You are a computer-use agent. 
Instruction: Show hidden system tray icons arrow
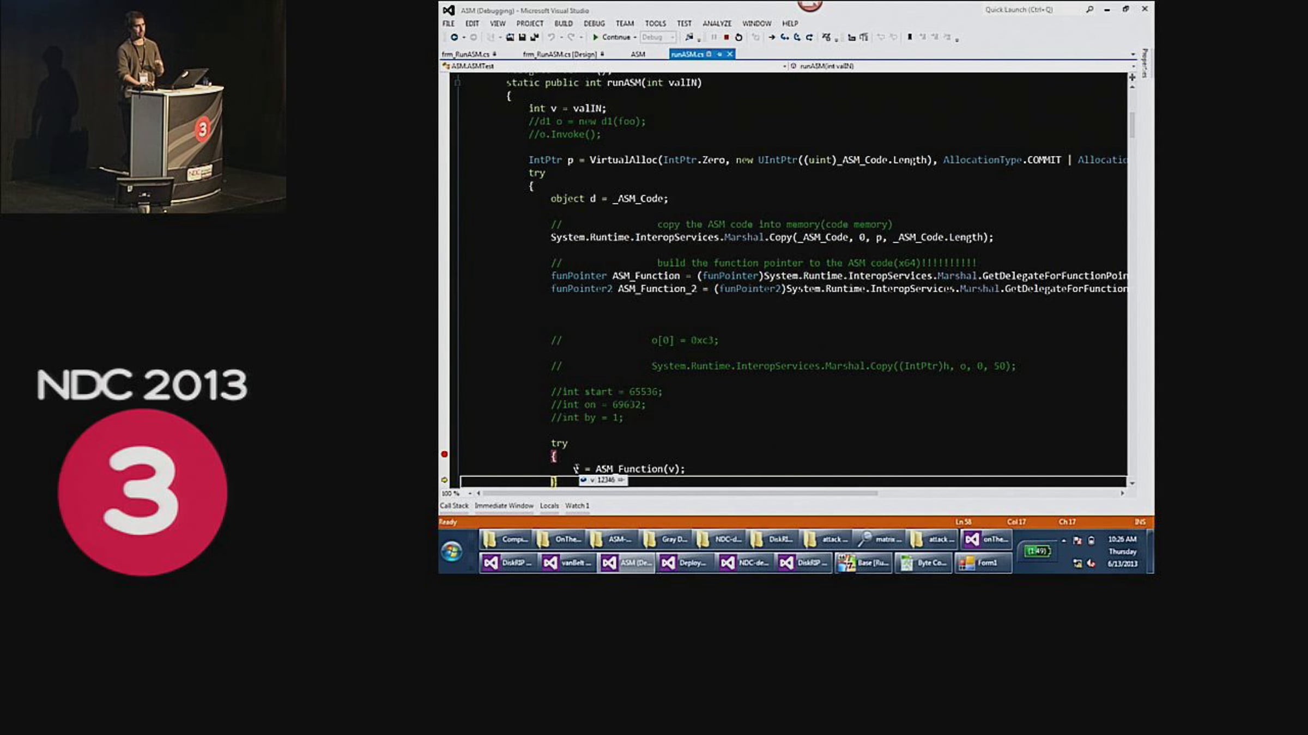pos(1064,541)
